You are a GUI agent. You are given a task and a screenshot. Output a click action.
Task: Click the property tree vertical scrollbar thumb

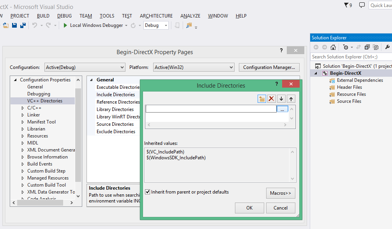(78, 135)
